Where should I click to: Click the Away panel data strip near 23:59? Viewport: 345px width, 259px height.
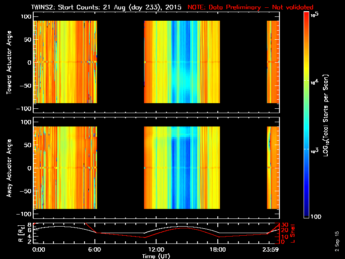273,167
